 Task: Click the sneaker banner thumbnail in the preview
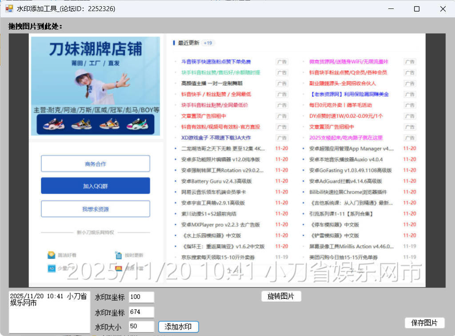95,125
